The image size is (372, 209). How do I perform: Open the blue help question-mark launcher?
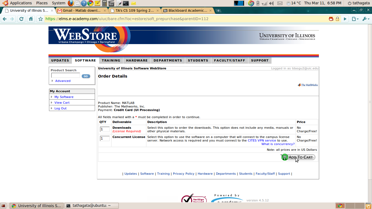point(84,3)
